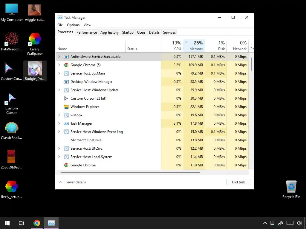The height and width of the screenshot is (229, 306).
Task: Sort processes by the Memory column
Action: click(194, 46)
